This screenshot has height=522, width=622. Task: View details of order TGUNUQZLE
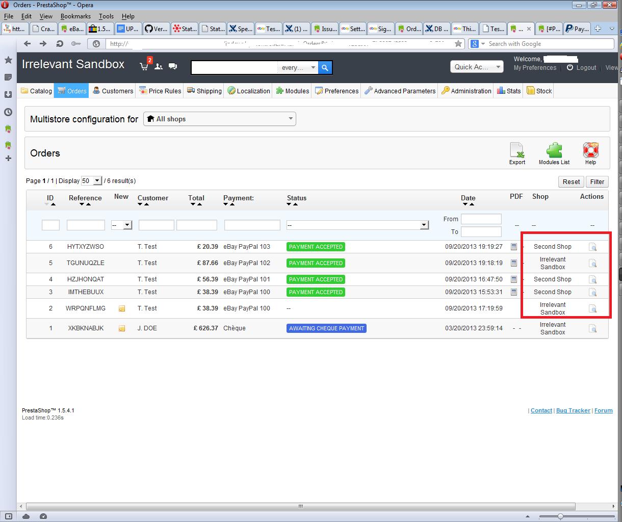592,263
